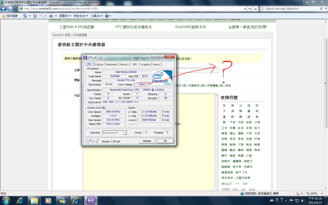Select the CPU tab in CPU-Z
The height and width of the screenshot is (205, 328).
click(89, 64)
